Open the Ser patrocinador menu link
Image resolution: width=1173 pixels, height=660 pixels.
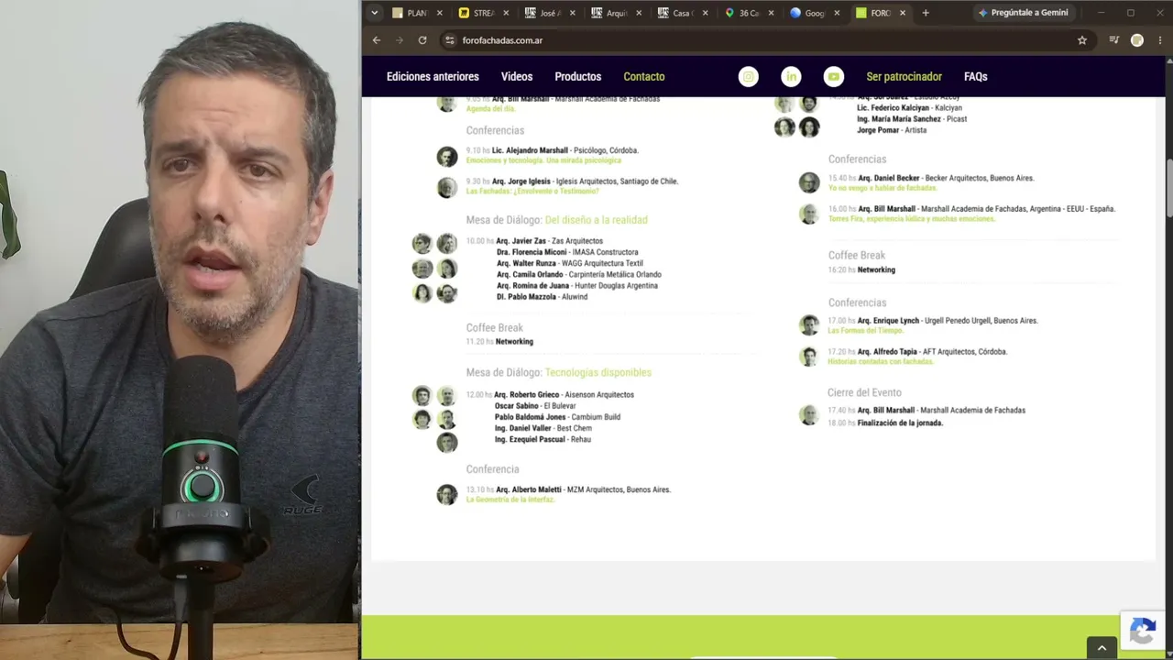click(904, 77)
